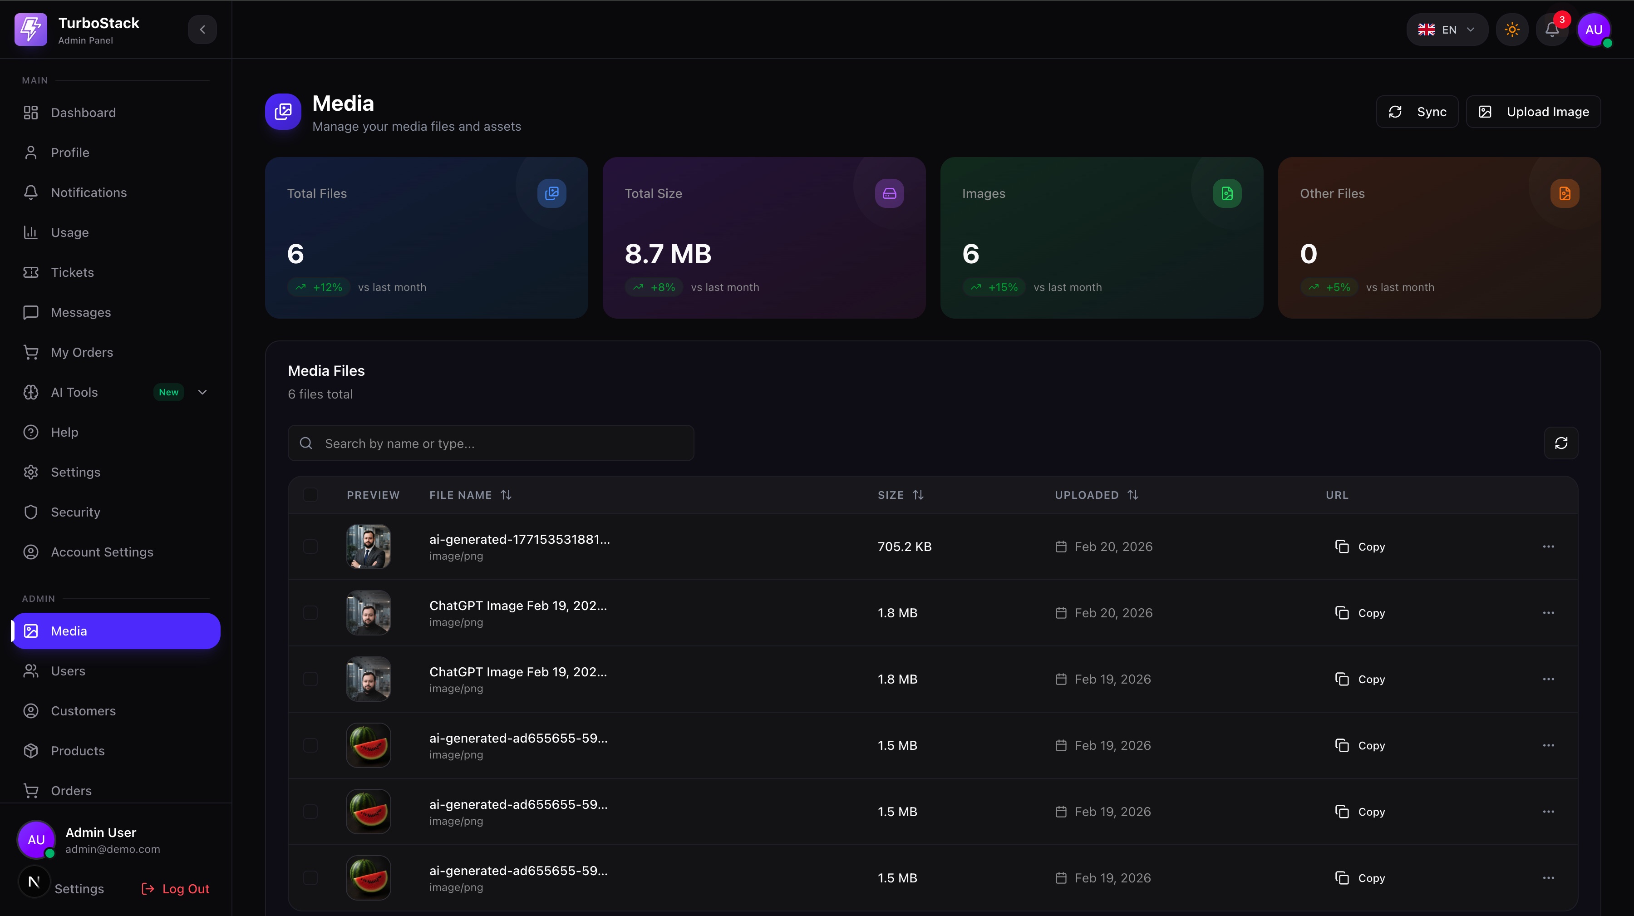
Task: Expand the AI Tools submenu chevron
Action: 202,392
